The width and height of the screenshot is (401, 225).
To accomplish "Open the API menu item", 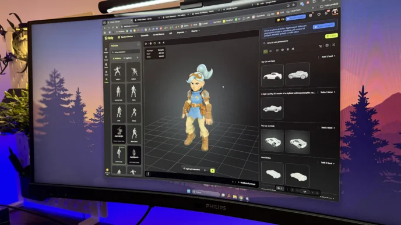I will pos(171,33).
